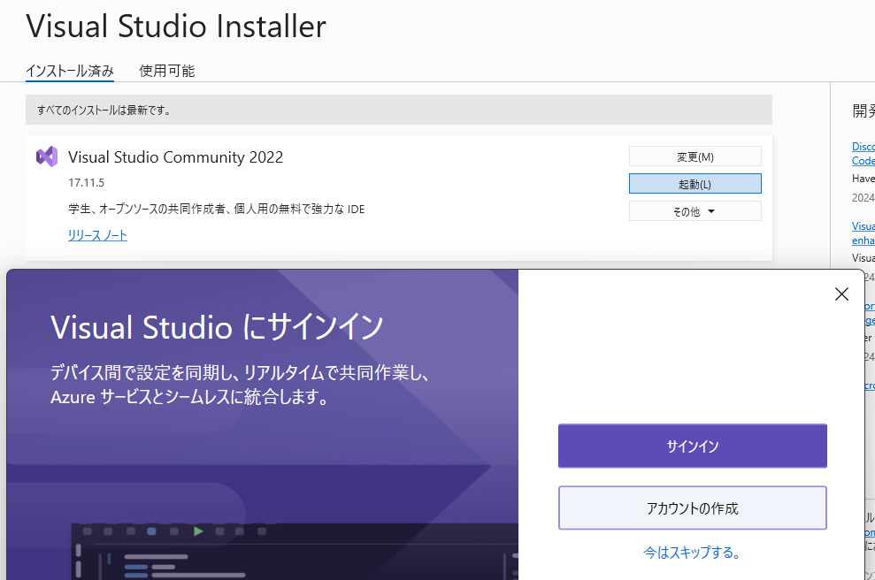Click the アカウントの作成 button
The width and height of the screenshot is (875, 580).
coord(692,507)
